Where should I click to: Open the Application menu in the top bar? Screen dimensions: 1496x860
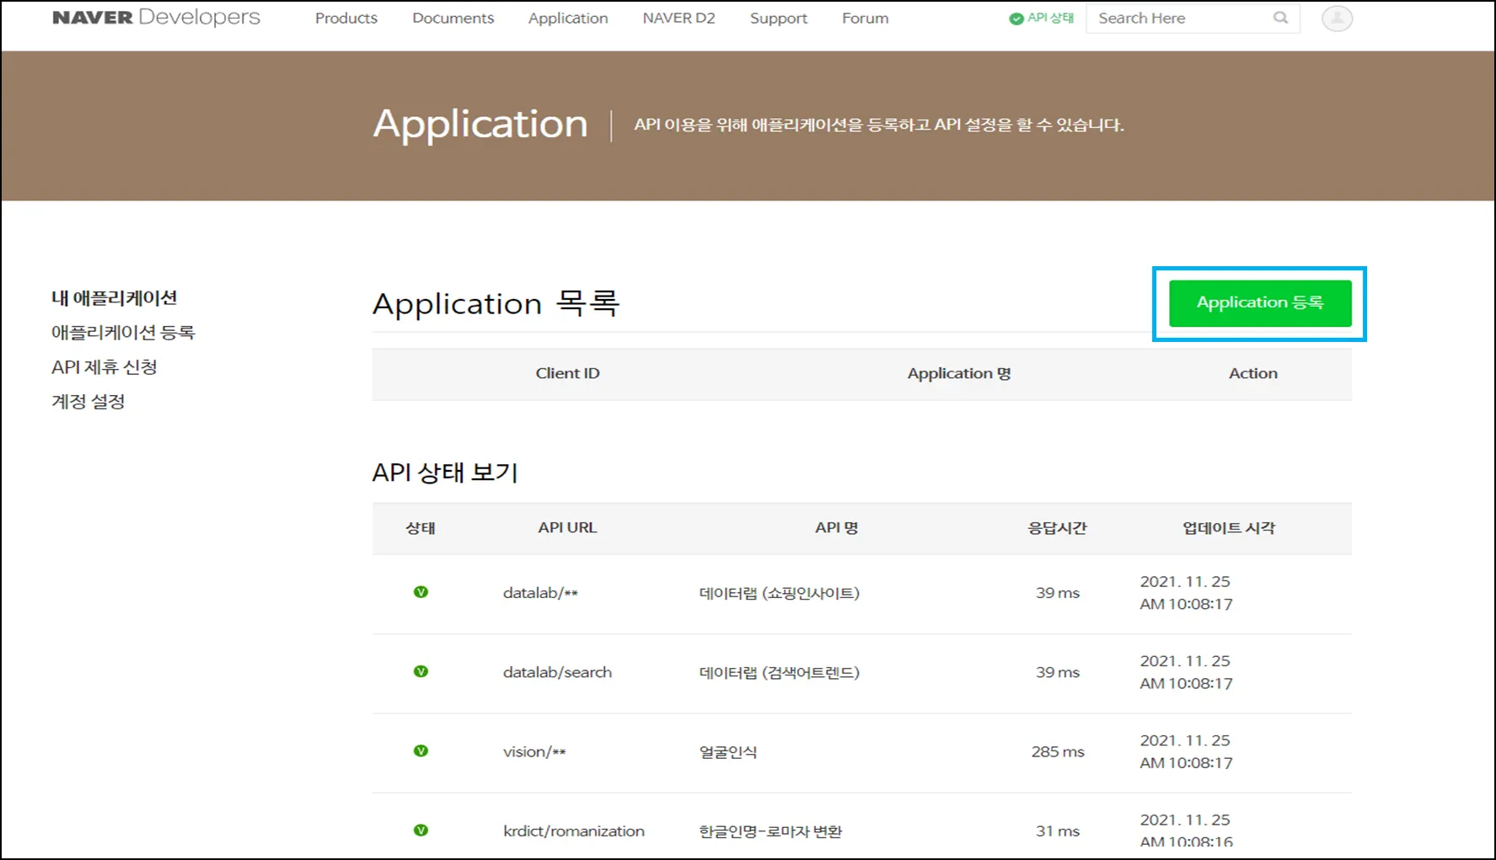pos(567,19)
